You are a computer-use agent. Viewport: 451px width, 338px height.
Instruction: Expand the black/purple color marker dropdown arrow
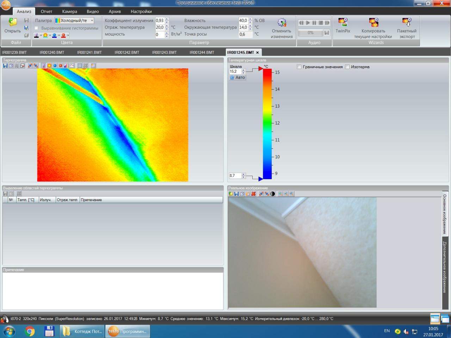pyautogui.click(x=41, y=35)
